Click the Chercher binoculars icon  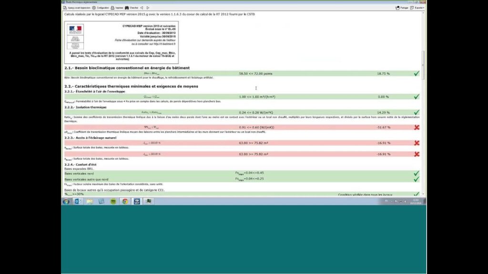(x=127, y=8)
